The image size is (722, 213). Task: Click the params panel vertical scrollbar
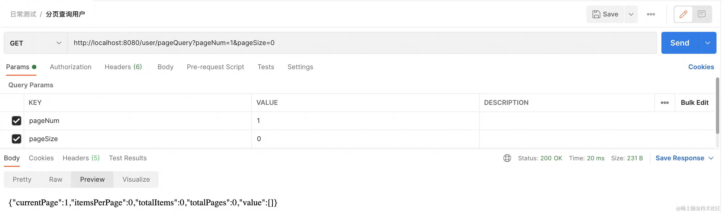[717, 106]
